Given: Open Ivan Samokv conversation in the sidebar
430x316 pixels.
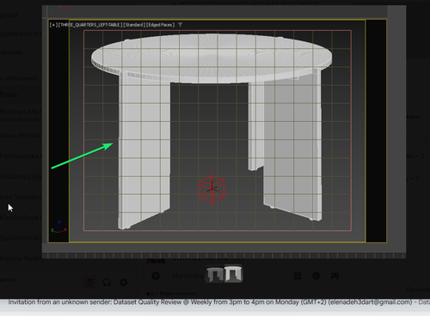Looking at the screenshot, I should 21,197.
